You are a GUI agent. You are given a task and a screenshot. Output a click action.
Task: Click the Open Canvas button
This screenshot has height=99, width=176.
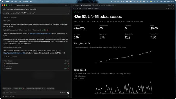coord(7,89)
